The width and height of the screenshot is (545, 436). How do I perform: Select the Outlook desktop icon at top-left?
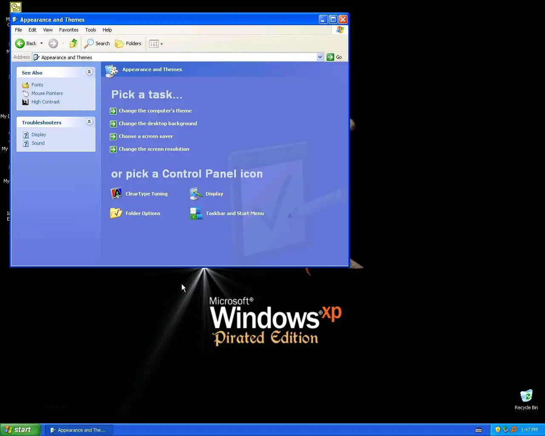16,7
